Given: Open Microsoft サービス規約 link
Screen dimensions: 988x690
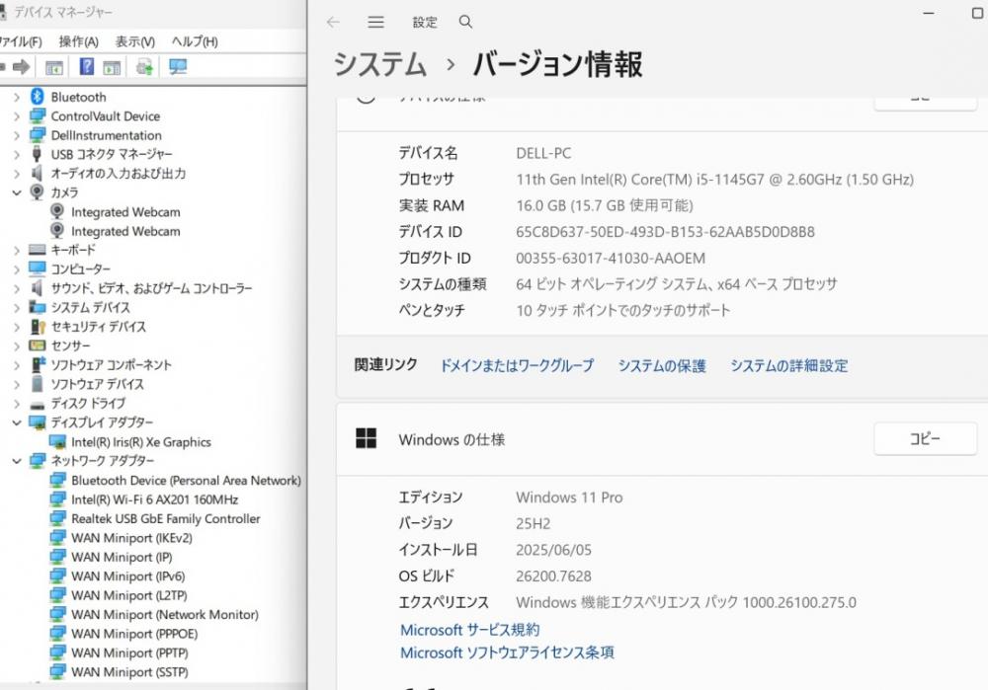Looking at the screenshot, I should [x=469, y=630].
